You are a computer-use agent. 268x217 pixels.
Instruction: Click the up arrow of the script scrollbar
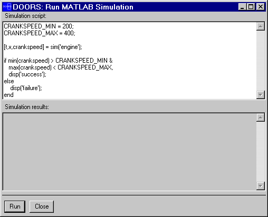point(261,26)
